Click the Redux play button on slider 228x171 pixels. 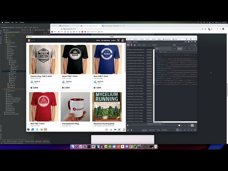128,125
